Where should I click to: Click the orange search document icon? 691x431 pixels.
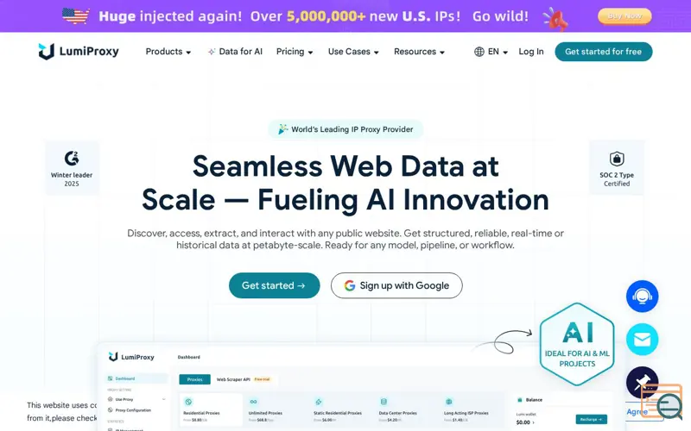coord(662,402)
